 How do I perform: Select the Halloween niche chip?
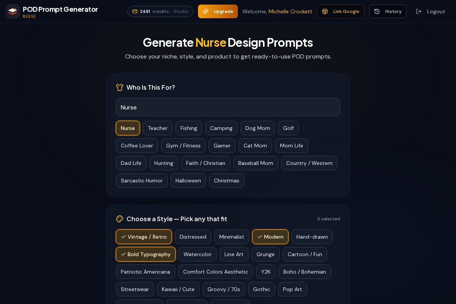tap(188, 180)
